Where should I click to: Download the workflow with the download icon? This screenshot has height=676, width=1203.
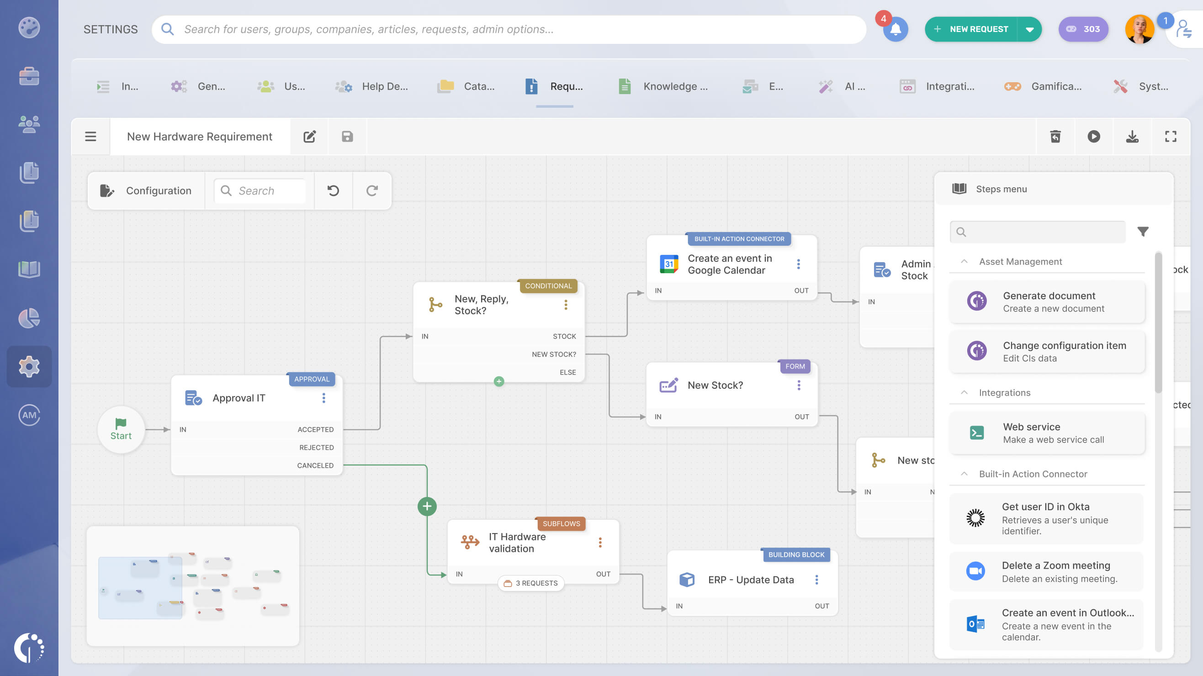pyautogui.click(x=1132, y=136)
